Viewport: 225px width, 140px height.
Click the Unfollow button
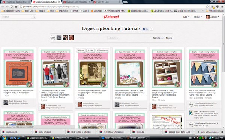(x=114, y=38)
